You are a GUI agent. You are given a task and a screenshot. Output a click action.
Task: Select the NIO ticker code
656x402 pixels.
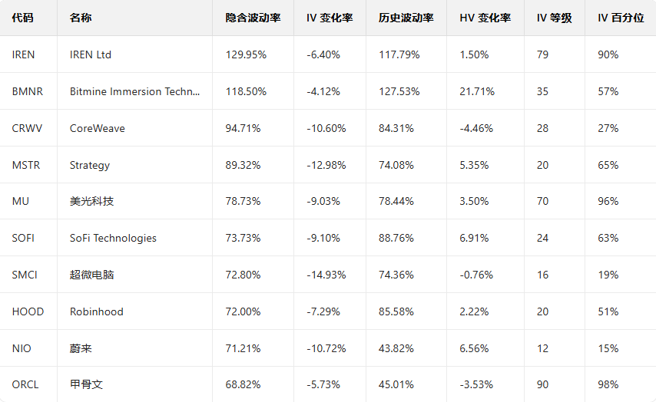pyautogui.click(x=22, y=348)
